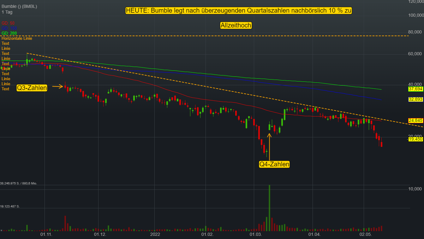The height and width of the screenshot is (239, 424).
Task: Click the chart title Bumble () (BMBL)
Action: coord(19,6)
